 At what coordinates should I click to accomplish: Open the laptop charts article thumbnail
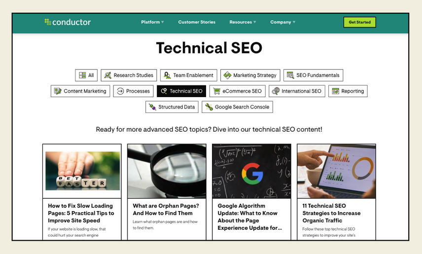click(336, 171)
